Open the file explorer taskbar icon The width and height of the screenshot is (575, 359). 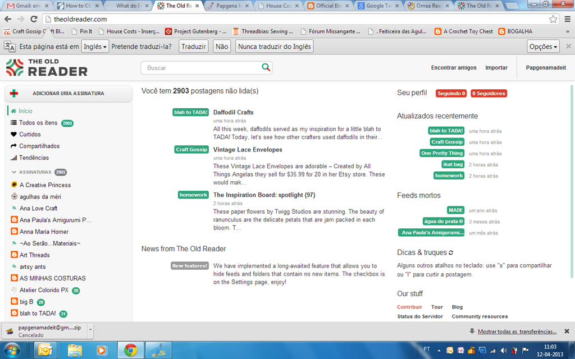[75, 350]
